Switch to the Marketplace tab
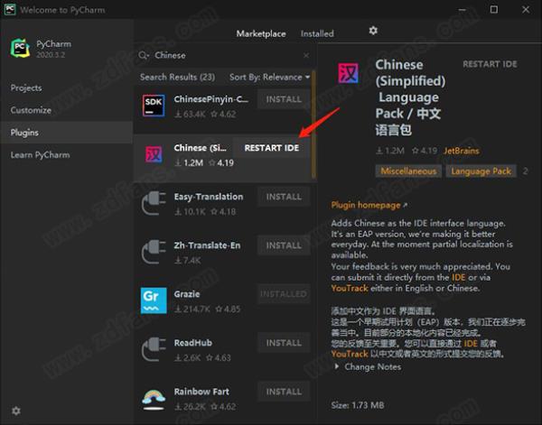Image resolution: width=542 pixels, height=425 pixels. tap(261, 33)
